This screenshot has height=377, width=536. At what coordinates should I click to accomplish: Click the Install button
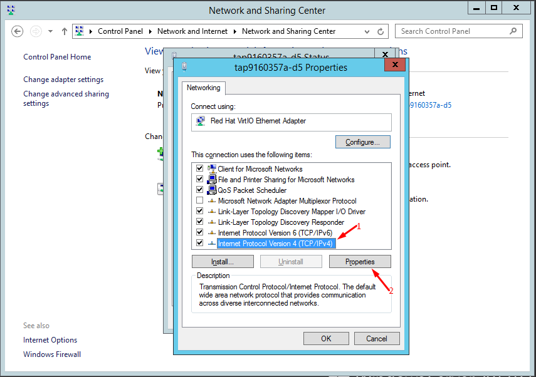[223, 262]
